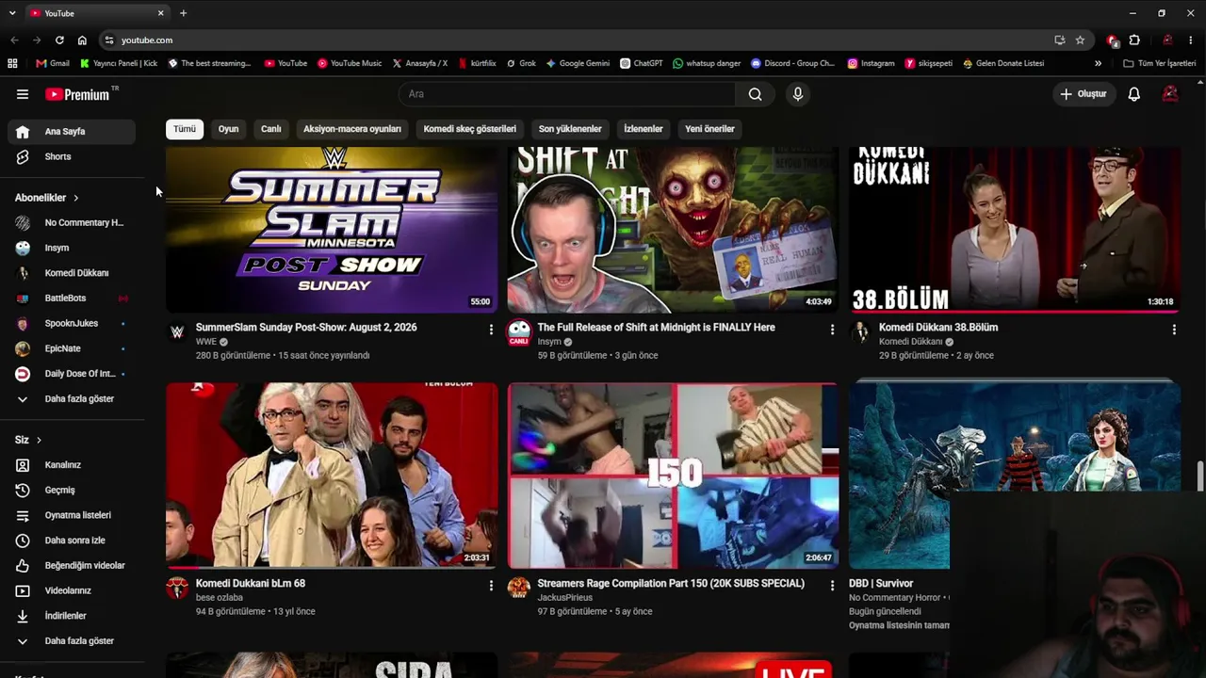The image size is (1206, 678).
Task: Select the Canlı filter chip
Action: [271, 129]
